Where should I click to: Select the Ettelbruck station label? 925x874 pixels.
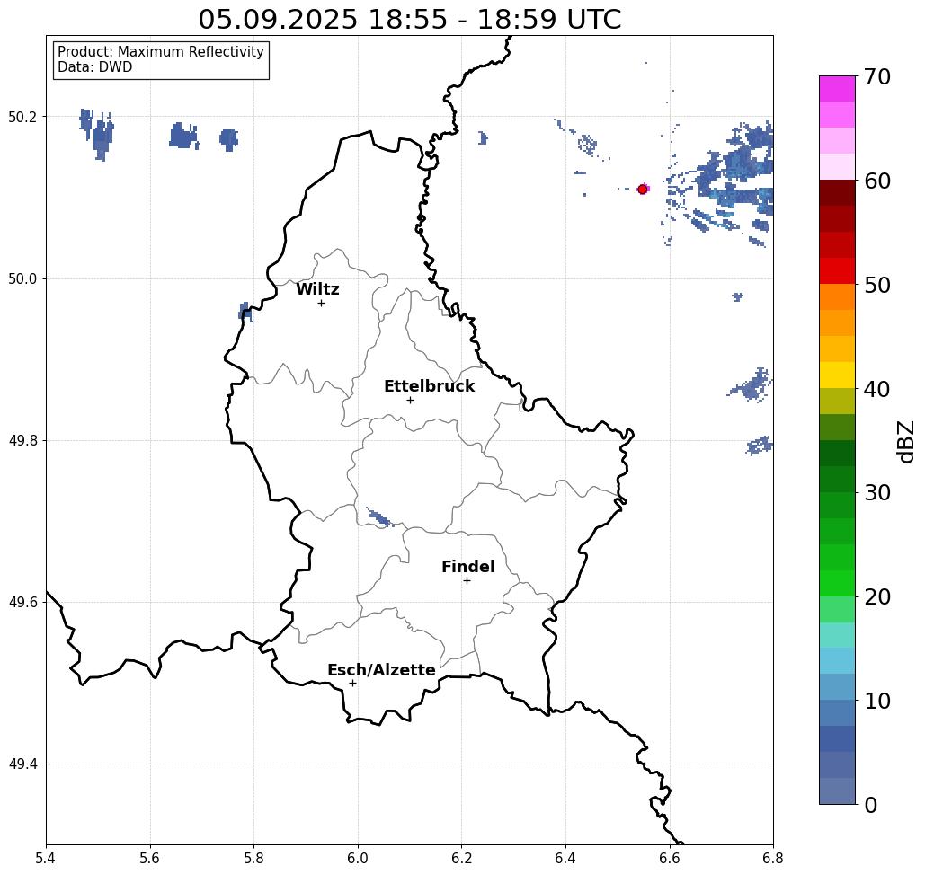click(x=429, y=386)
